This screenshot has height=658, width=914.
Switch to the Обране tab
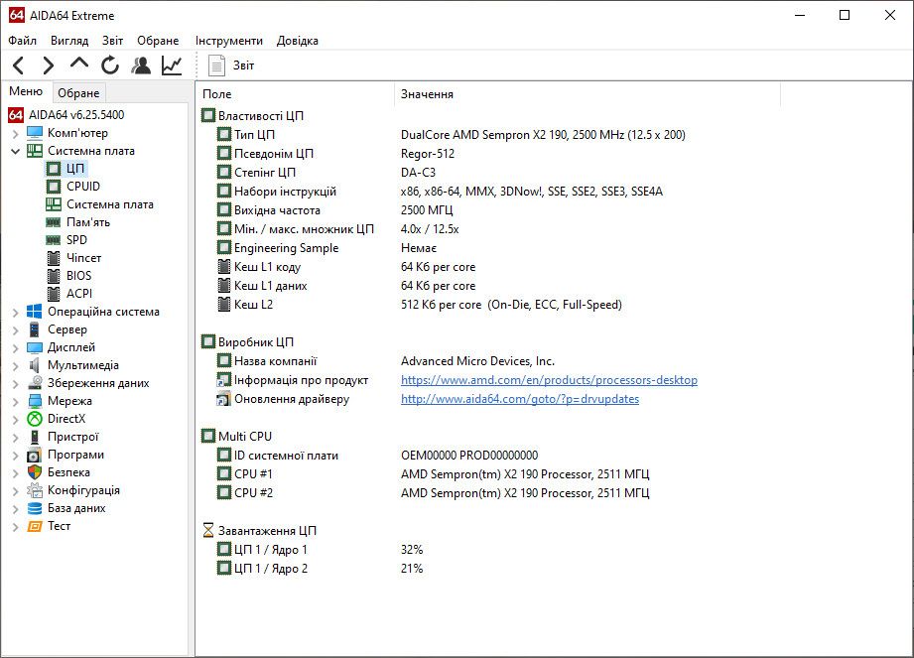78,93
